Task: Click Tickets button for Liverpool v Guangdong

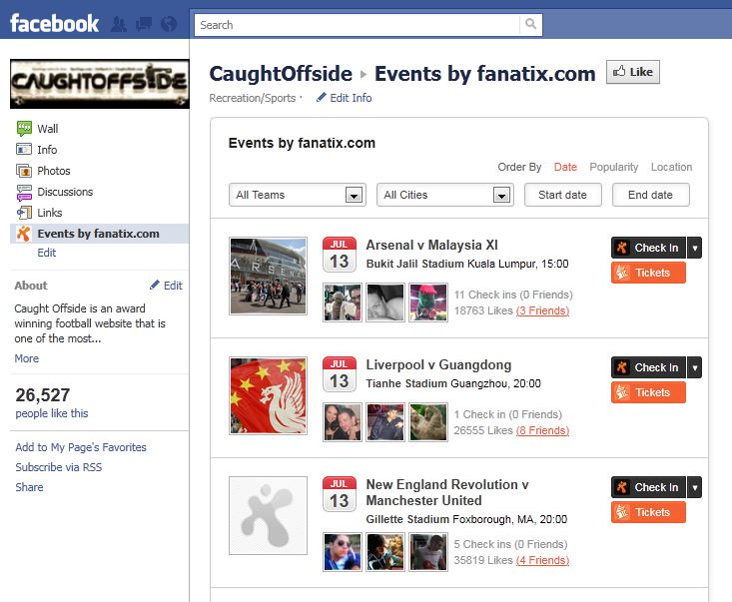Action: click(648, 392)
